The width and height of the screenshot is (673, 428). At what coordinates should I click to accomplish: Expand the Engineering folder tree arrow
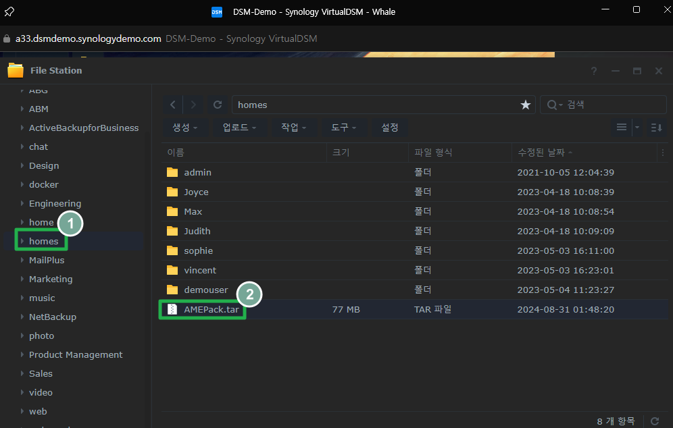(x=22, y=203)
